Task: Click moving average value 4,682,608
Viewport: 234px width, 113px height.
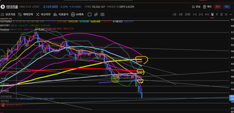Action: click(95, 22)
